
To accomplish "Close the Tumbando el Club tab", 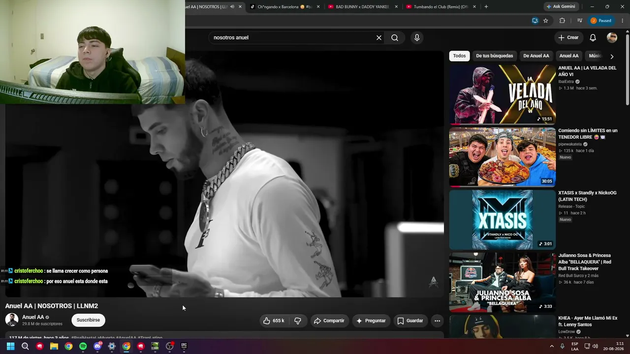I will (474, 7).
